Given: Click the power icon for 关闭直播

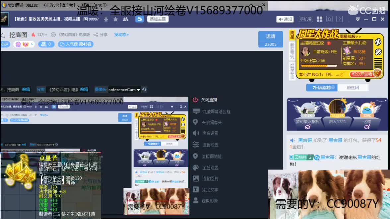Looking at the screenshot, I should pyautogui.click(x=195, y=100).
